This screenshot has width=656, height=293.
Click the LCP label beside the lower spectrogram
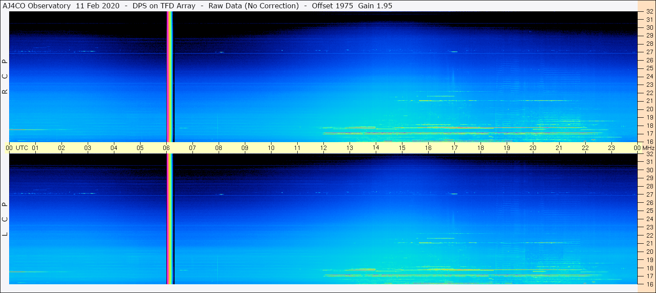(x=5, y=219)
